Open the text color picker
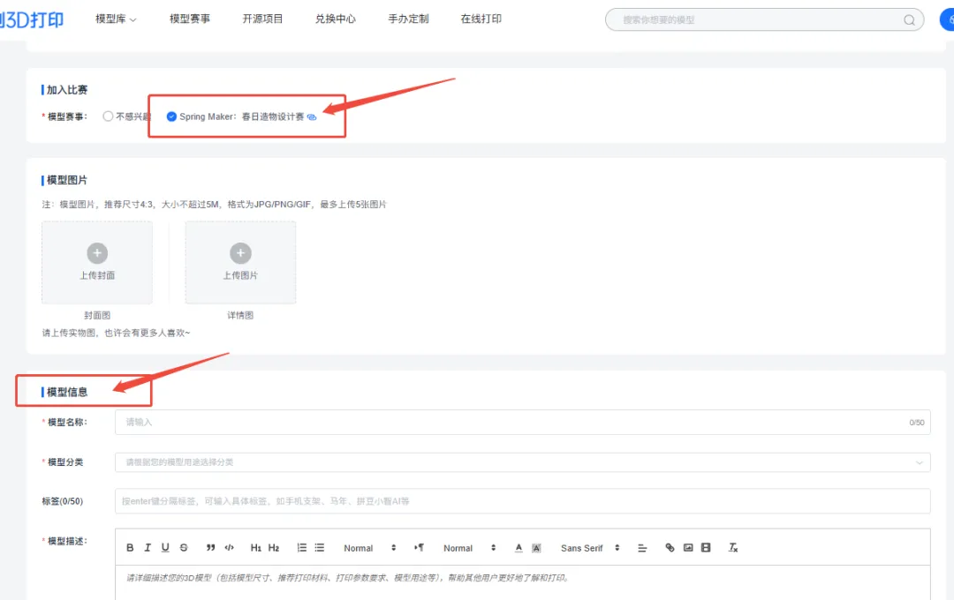The height and width of the screenshot is (600, 954). coord(519,548)
